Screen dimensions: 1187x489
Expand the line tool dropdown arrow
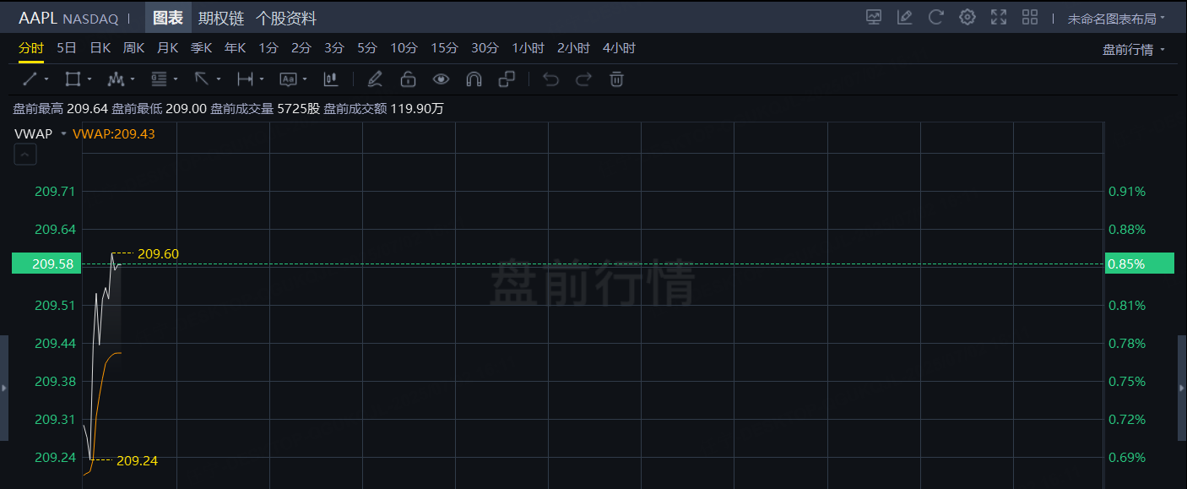coord(46,79)
